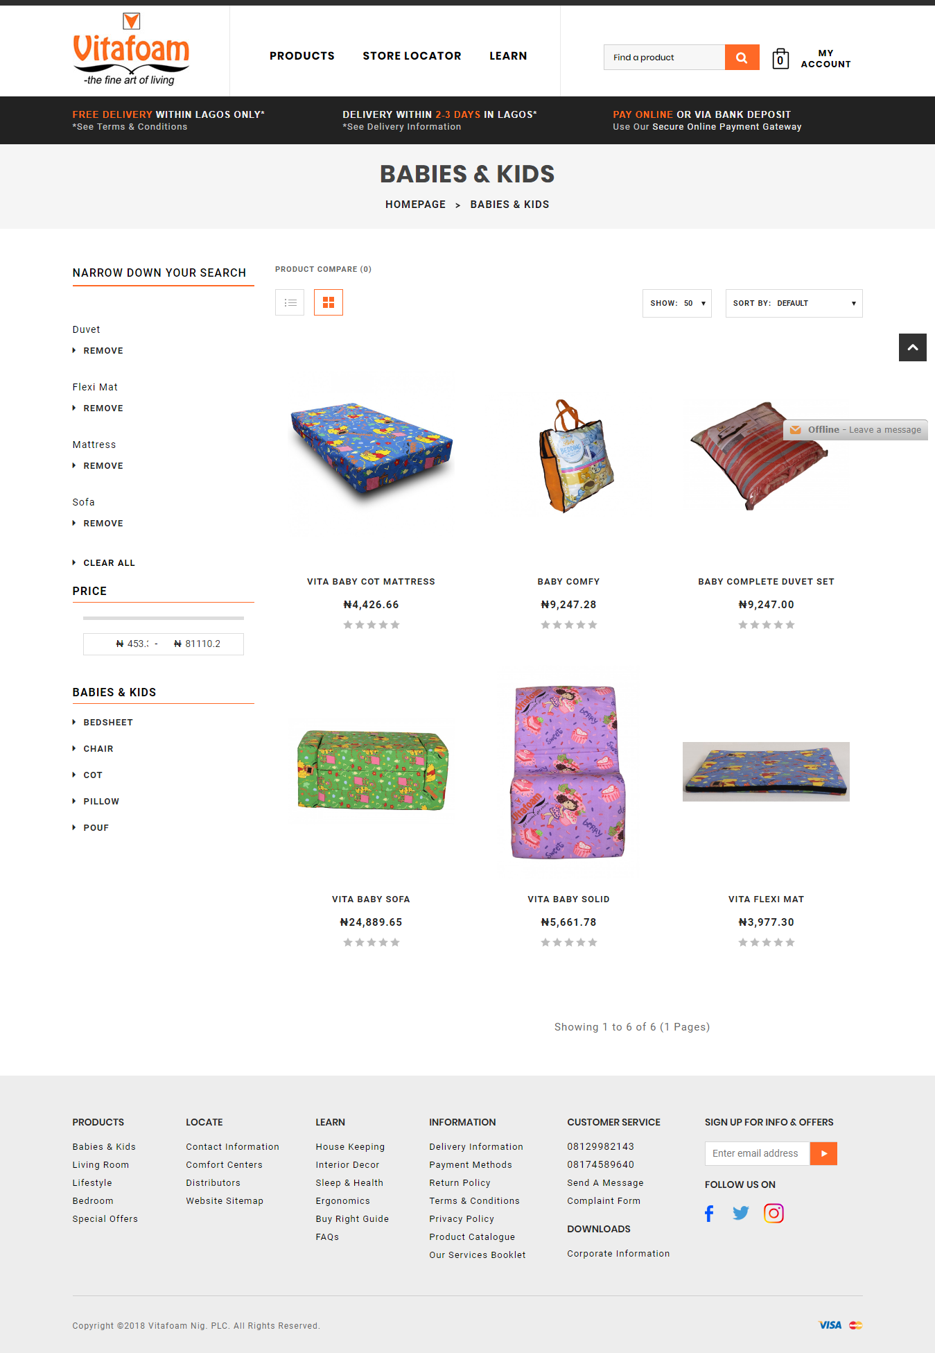Screen dimensions: 935x1353
Task: Submit newsletter signup arrow button
Action: pyautogui.click(x=823, y=1153)
